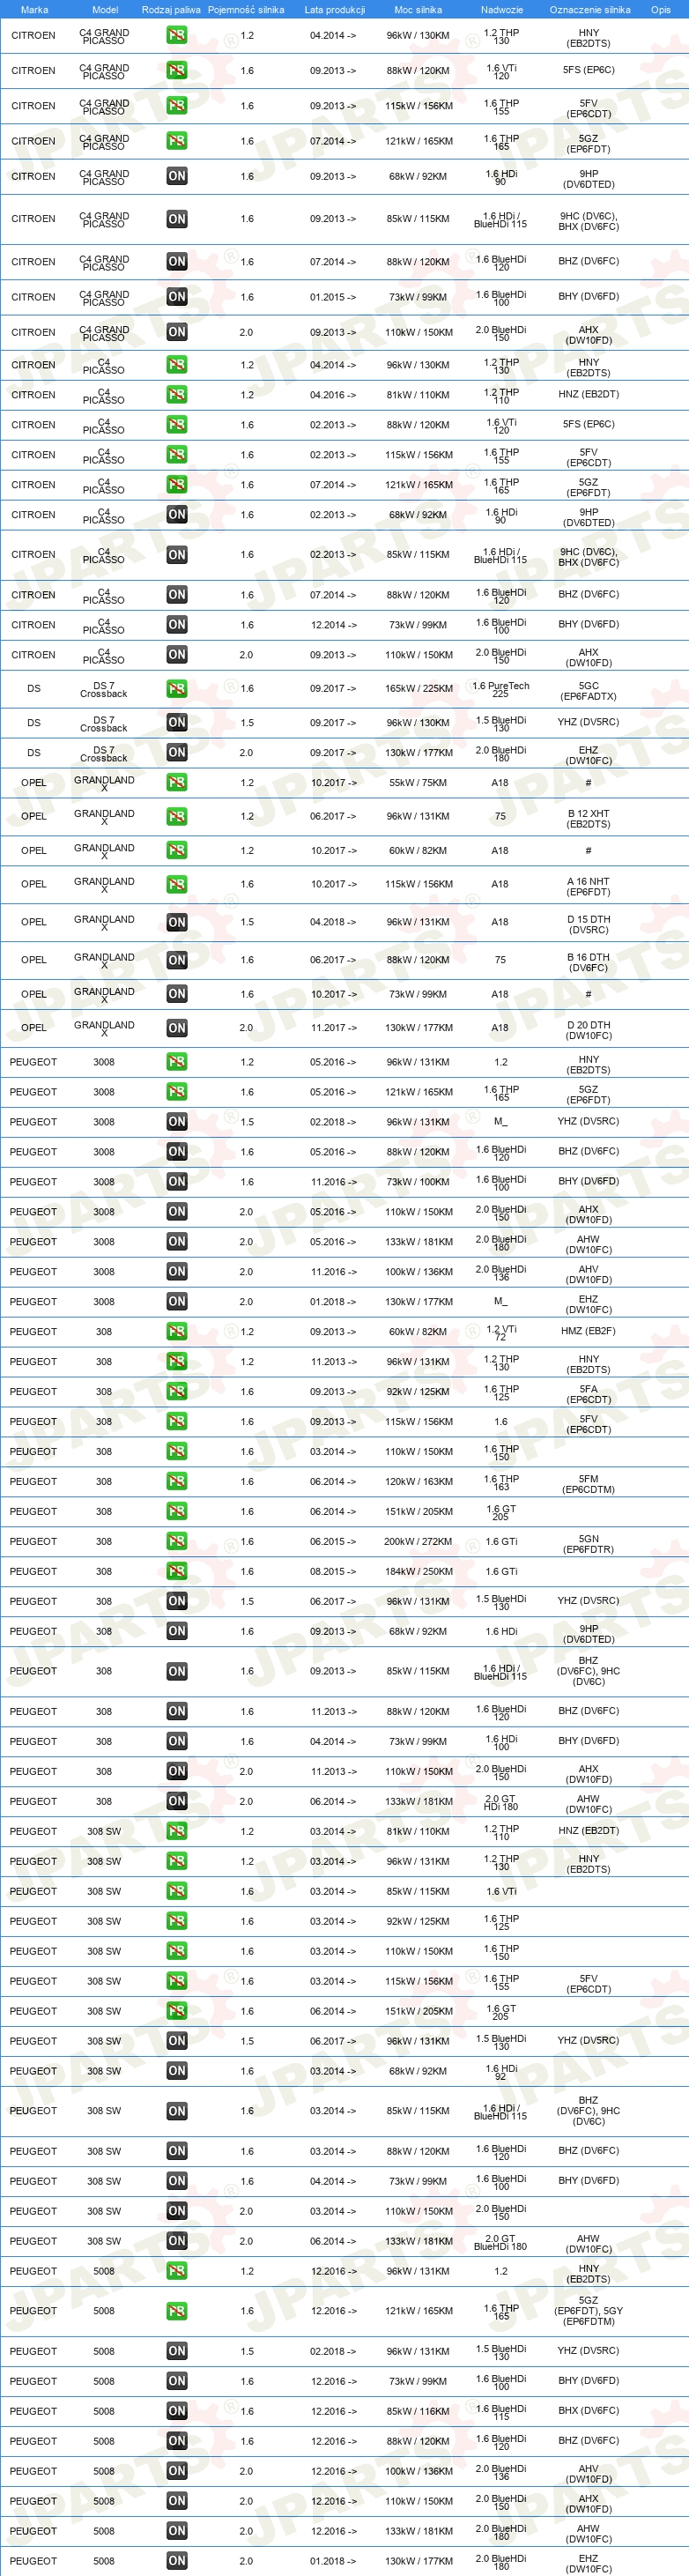The height and width of the screenshot is (2576, 689).
Task: Click PB icon in Grandland X A 16 NHT row
Action: coord(177,885)
